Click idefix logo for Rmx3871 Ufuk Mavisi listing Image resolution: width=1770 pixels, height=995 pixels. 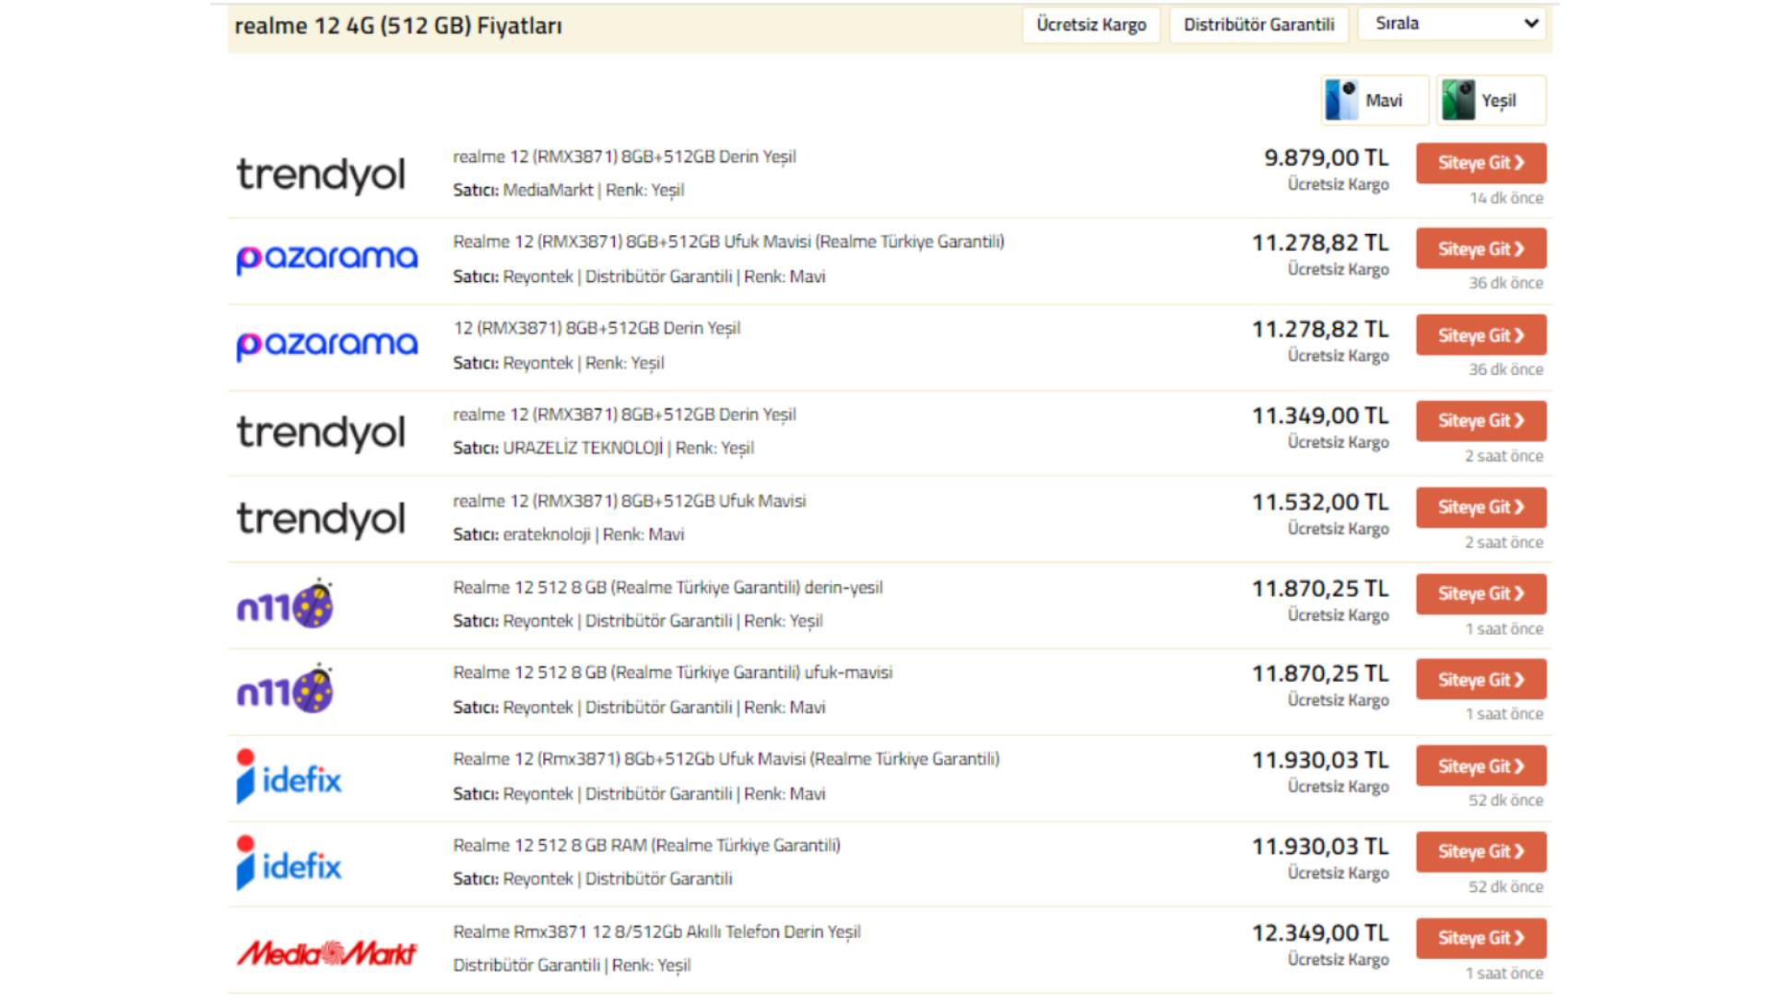(289, 777)
